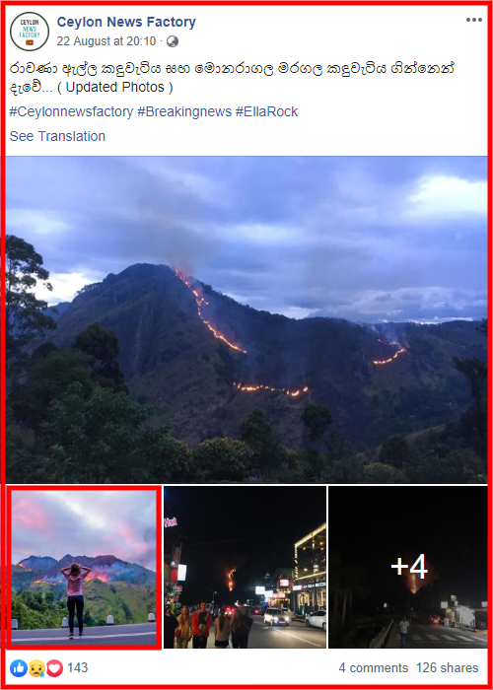Click the public globe privacy icon

pos(173,41)
